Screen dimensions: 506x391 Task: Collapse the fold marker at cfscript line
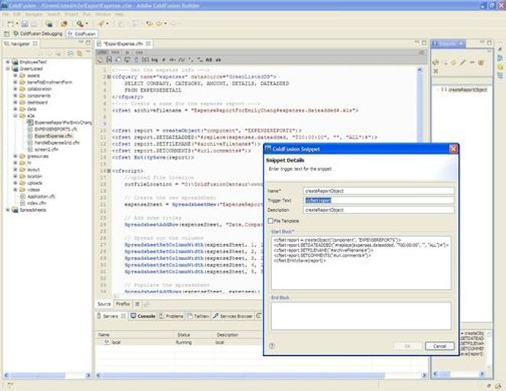click(109, 171)
